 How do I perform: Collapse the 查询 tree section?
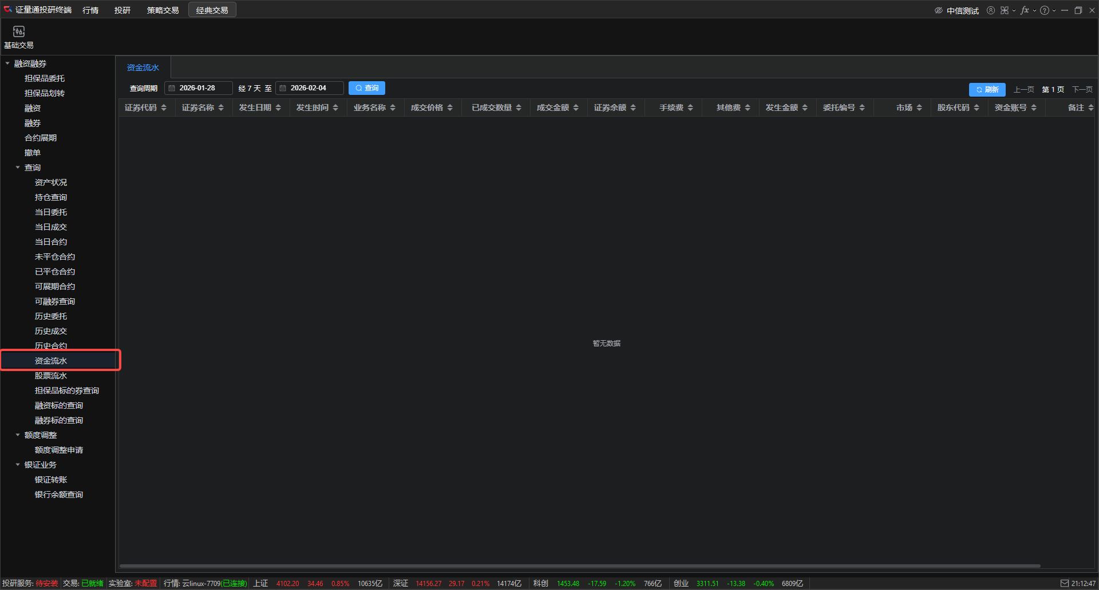coord(18,168)
